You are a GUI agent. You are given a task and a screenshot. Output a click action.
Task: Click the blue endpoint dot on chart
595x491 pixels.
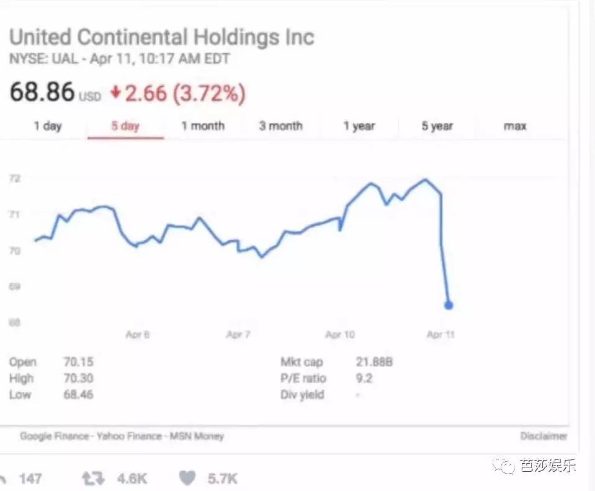449,305
